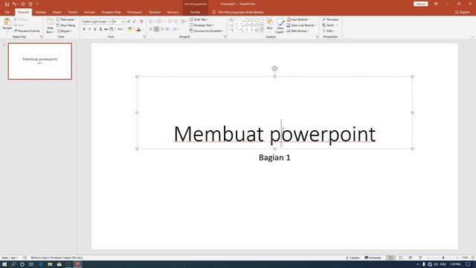Click the Bagikan (Share) icon
476x268 pixels.
pyautogui.click(x=463, y=12)
